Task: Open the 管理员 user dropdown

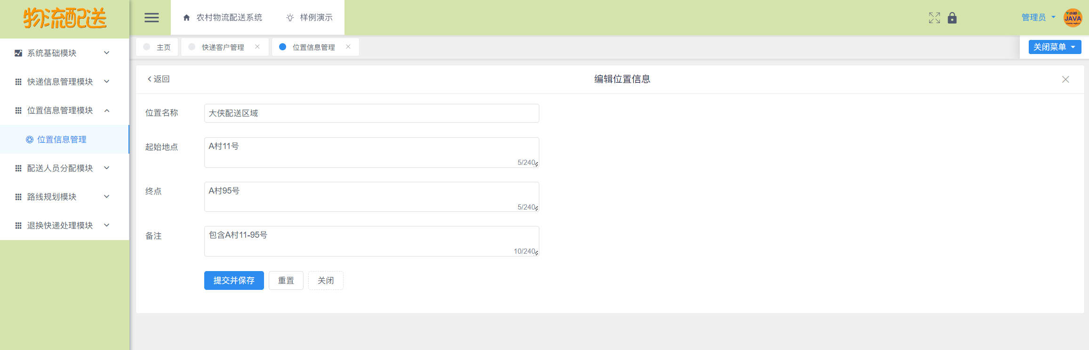Action: coord(1038,17)
